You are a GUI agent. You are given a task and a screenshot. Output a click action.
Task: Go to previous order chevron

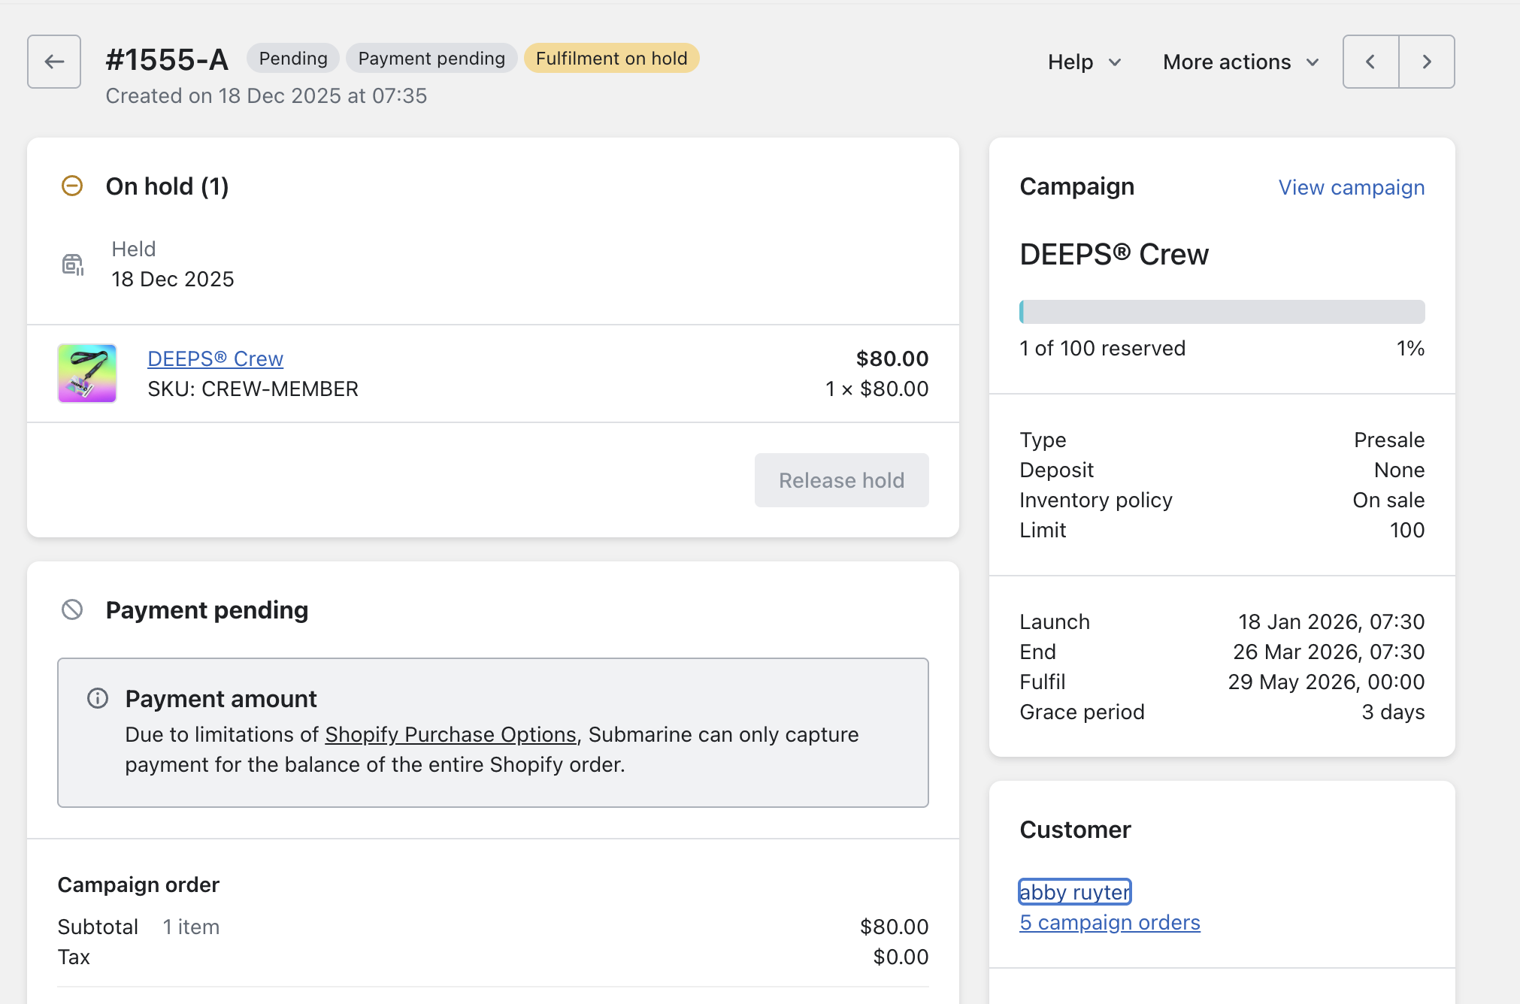coord(1370,62)
